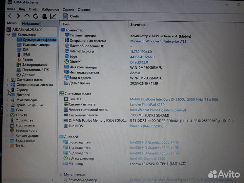Viewport: 244px width, 183px height.
Task: Select the Edge row icon
Action: pyautogui.click(x=67, y=56)
